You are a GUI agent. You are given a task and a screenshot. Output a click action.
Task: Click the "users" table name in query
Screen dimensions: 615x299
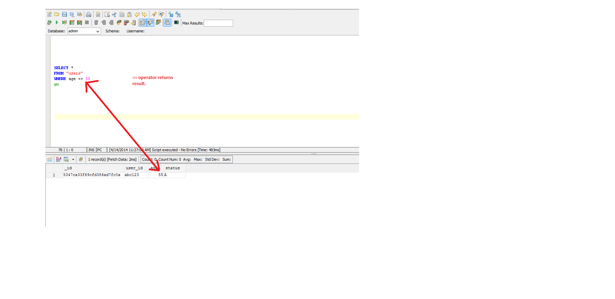pyautogui.click(x=74, y=73)
